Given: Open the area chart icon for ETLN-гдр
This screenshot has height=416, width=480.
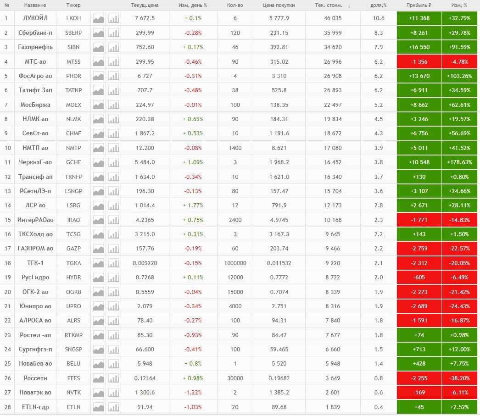Looking at the screenshot, I should tap(98, 407).
